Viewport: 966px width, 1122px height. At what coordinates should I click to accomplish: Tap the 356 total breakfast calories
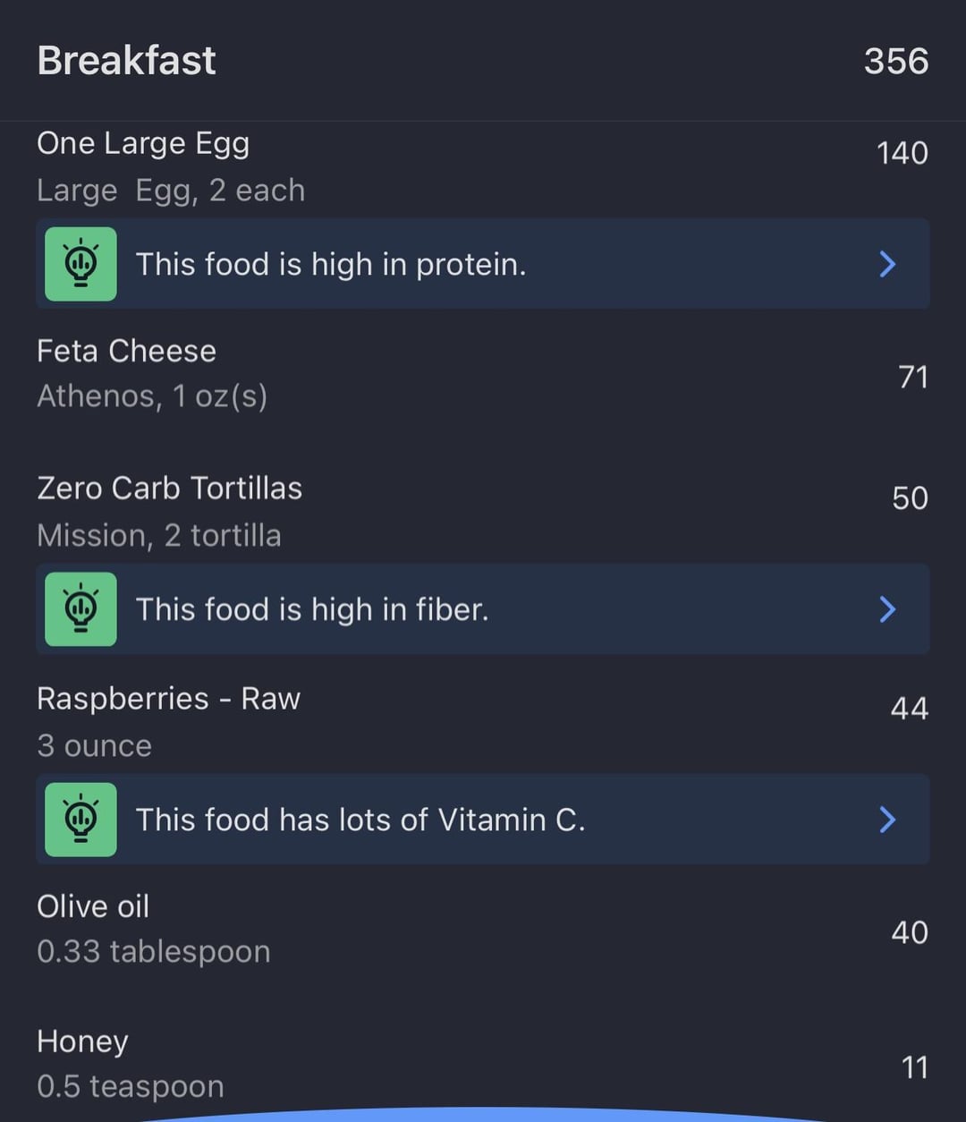coord(896,62)
